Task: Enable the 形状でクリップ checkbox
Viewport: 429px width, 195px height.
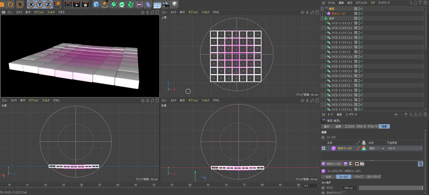Action: click(x=344, y=193)
